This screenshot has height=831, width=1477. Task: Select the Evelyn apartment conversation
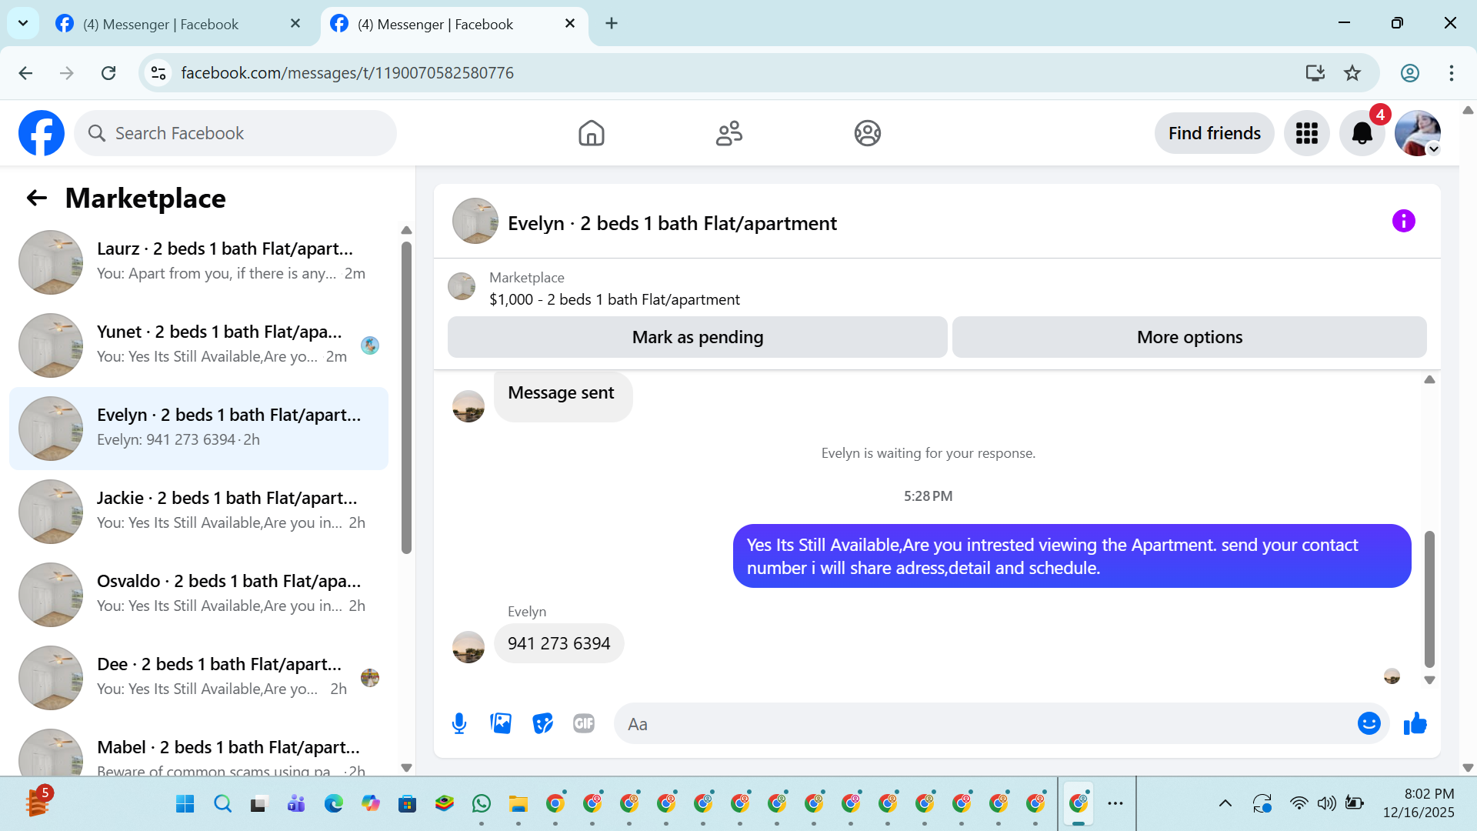pos(198,428)
